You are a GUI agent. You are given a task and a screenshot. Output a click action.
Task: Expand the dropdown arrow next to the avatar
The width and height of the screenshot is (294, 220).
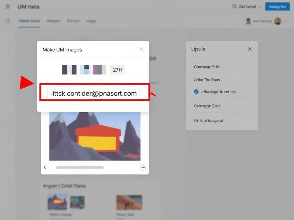tap(285, 21)
